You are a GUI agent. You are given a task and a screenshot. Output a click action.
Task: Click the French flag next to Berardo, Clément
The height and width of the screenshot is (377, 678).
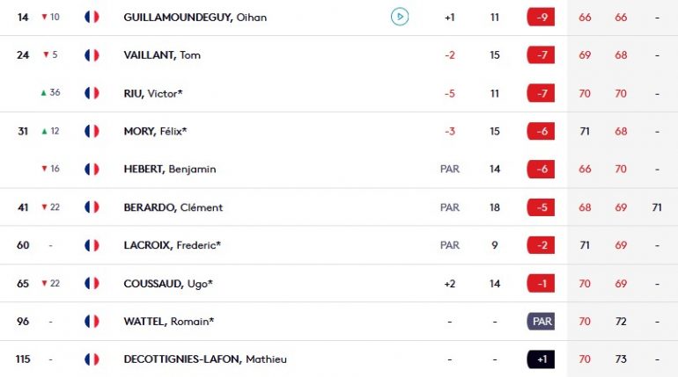point(92,207)
